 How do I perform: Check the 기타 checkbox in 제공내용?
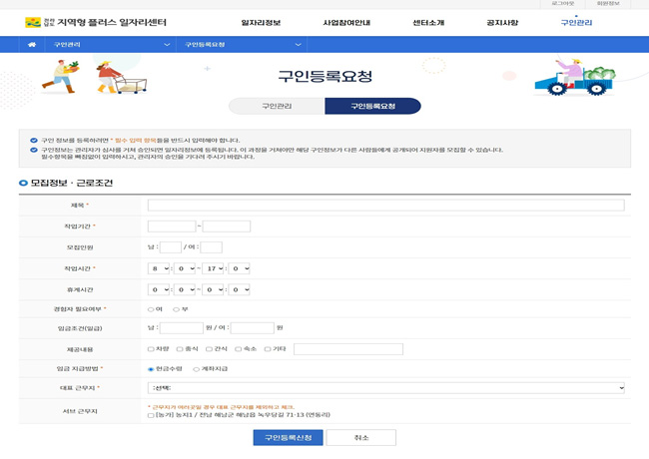pos(268,349)
